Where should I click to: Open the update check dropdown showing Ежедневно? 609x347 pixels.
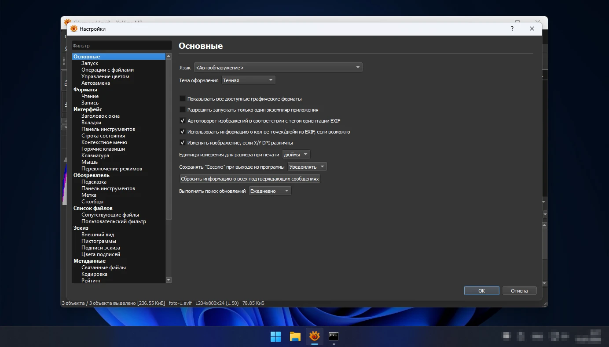[x=270, y=191]
